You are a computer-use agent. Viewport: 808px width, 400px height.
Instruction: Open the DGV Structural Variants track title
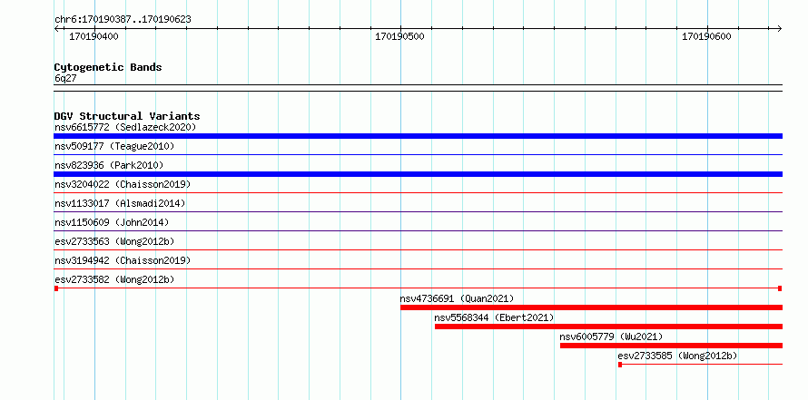click(127, 116)
